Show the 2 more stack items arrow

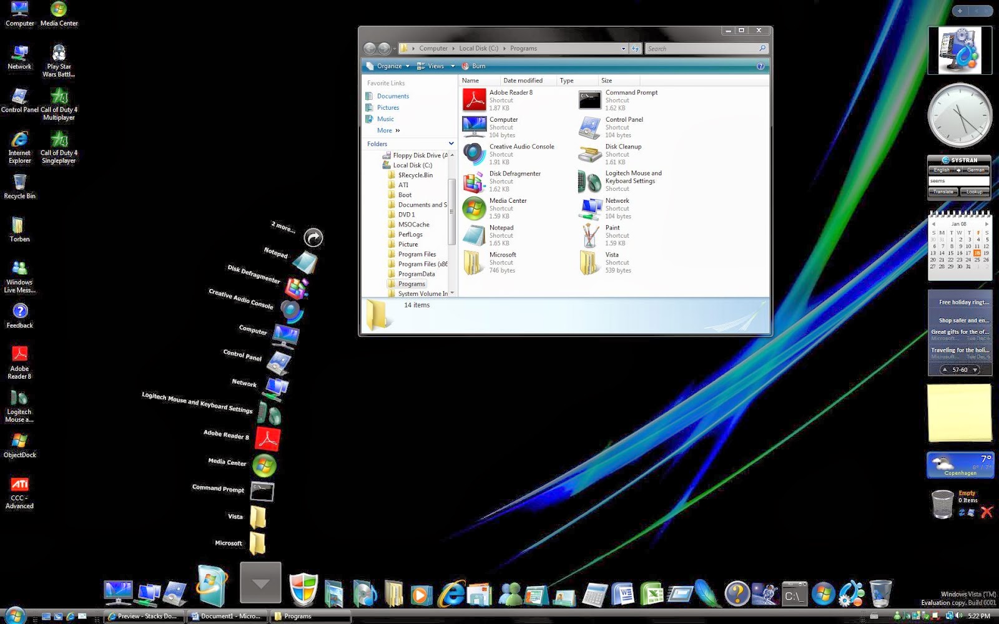[313, 237]
